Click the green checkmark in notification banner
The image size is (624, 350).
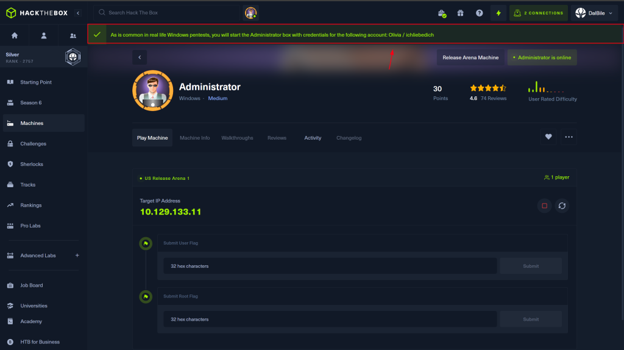coord(97,35)
